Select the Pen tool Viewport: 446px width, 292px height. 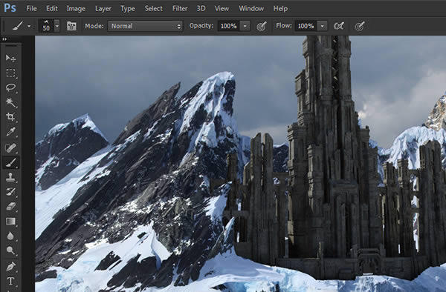(x=10, y=267)
